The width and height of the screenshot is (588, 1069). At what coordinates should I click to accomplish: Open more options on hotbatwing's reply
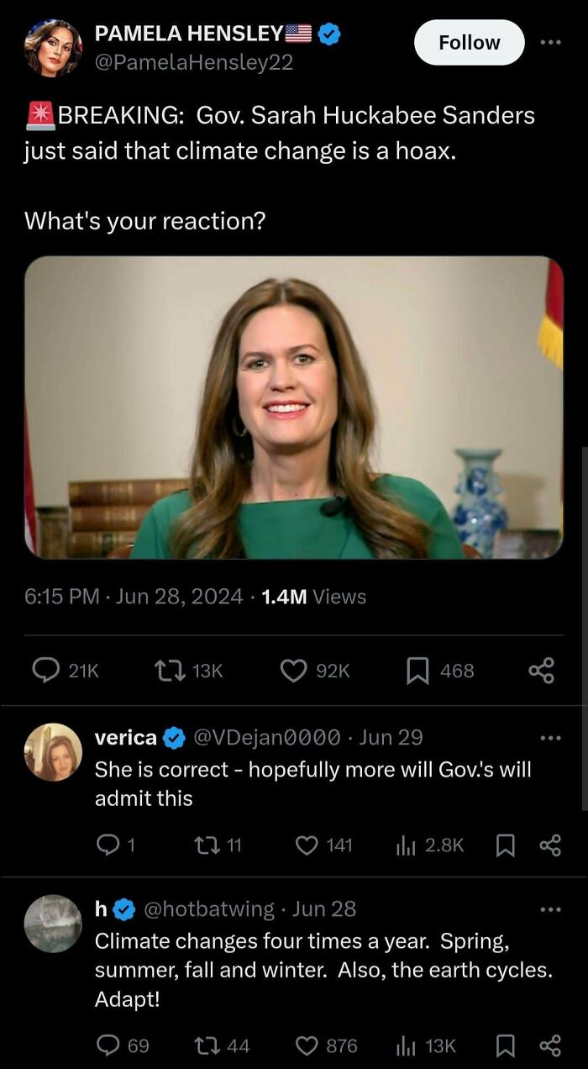(550, 909)
